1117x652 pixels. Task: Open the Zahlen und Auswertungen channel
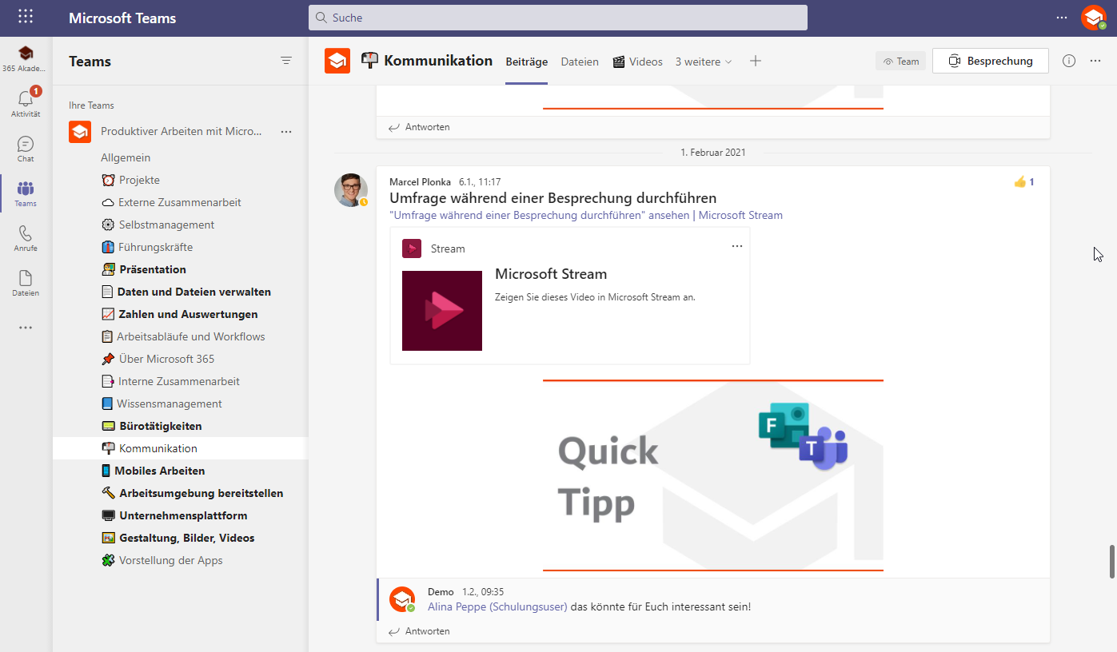pyautogui.click(x=180, y=314)
